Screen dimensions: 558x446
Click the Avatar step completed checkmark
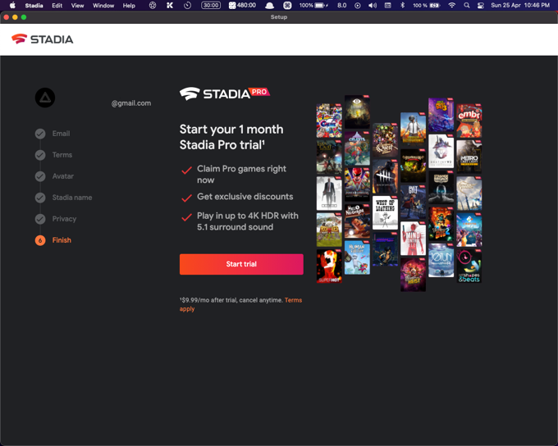pyautogui.click(x=40, y=176)
